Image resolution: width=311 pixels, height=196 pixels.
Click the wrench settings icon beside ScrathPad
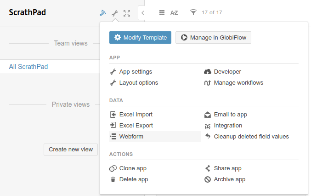click(115, 13)
